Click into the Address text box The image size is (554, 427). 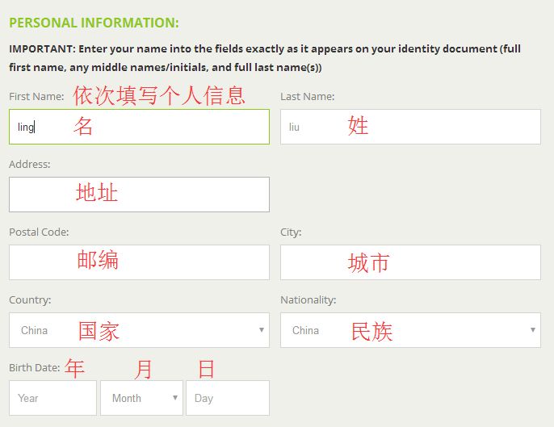(x=139, y=195)
